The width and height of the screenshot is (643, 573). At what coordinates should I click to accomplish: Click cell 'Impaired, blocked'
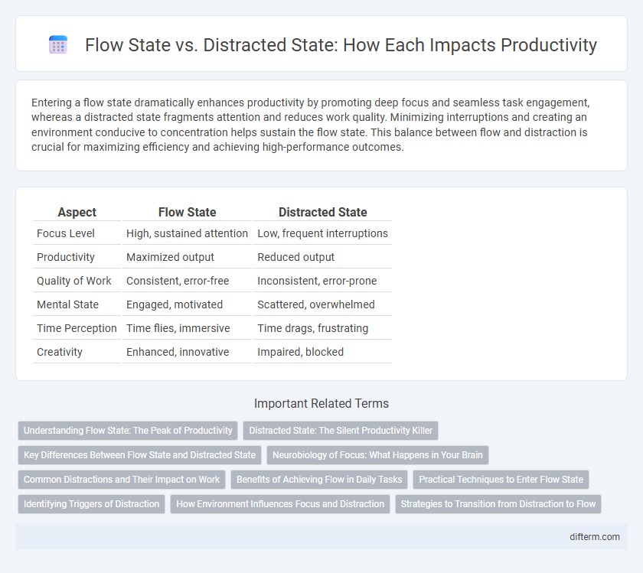point(301,352)
